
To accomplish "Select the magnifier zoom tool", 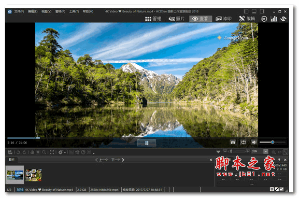I will [44, 152].
